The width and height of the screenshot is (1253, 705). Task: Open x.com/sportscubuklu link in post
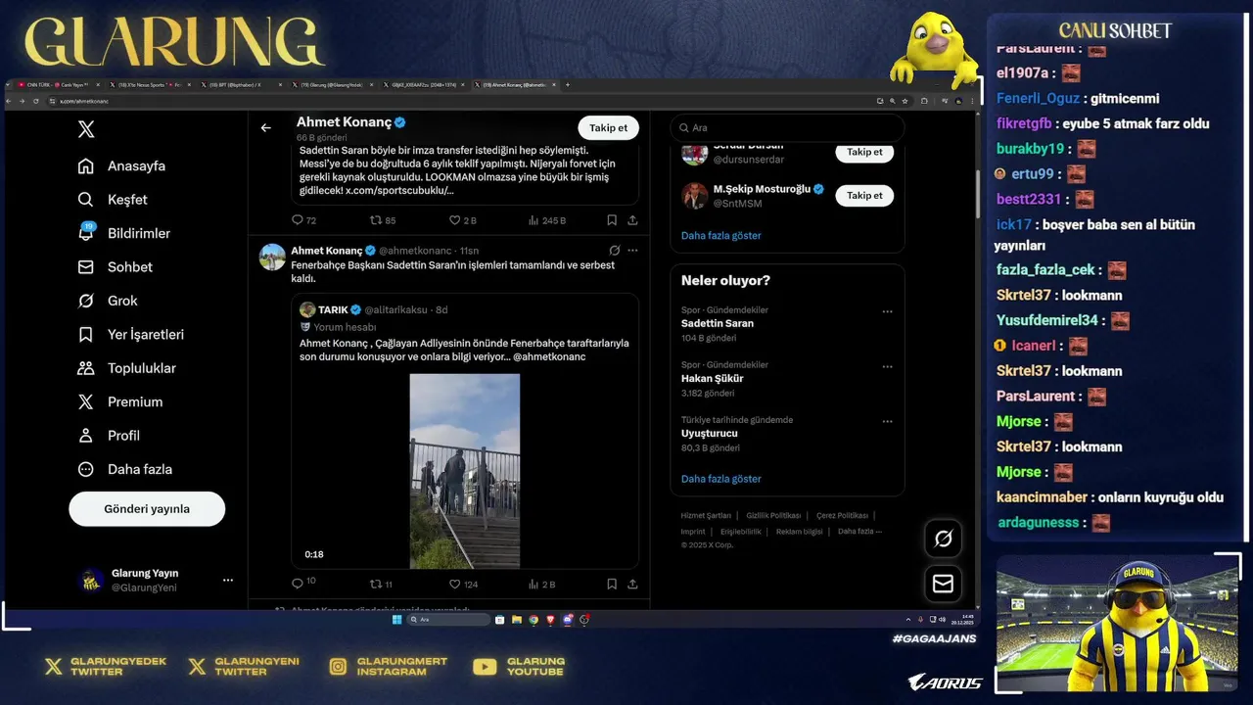399,190
